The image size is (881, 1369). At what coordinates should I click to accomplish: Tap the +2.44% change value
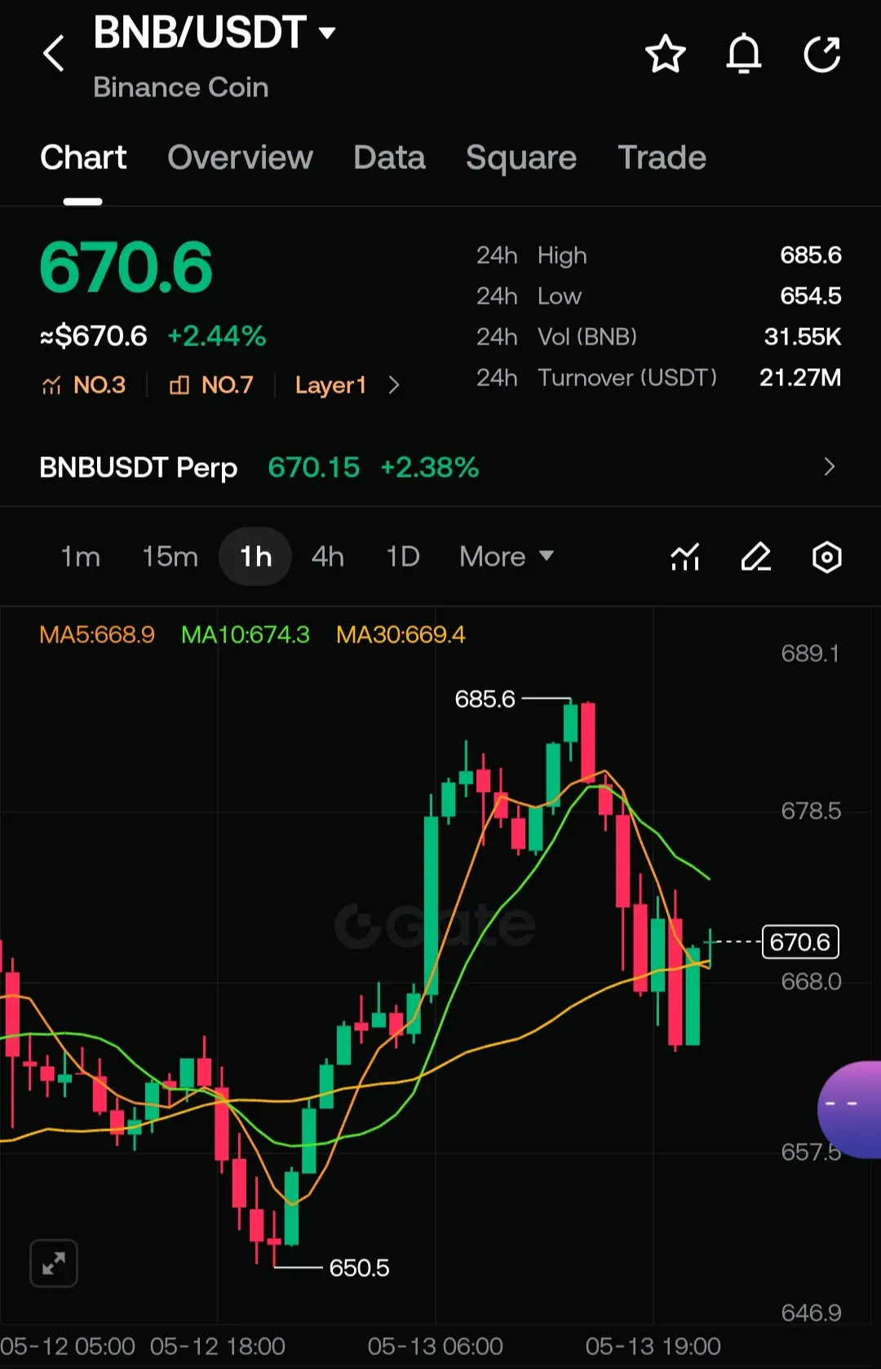(x=217, y=336)
